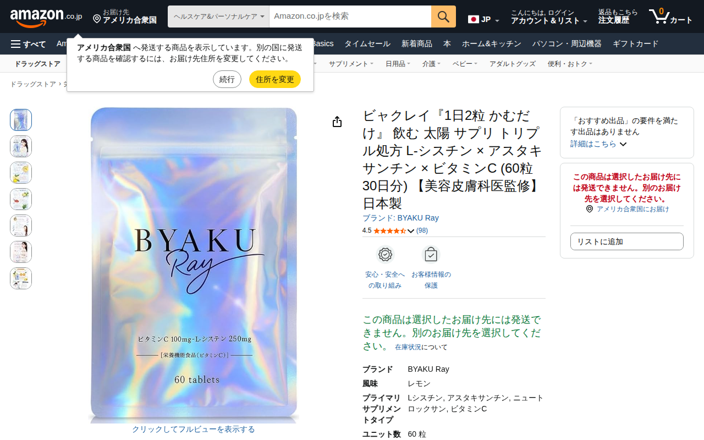The width and height of the screenshot is (704, 440).
Task: Click the orange search magnifier button
Action: [443, 16]
